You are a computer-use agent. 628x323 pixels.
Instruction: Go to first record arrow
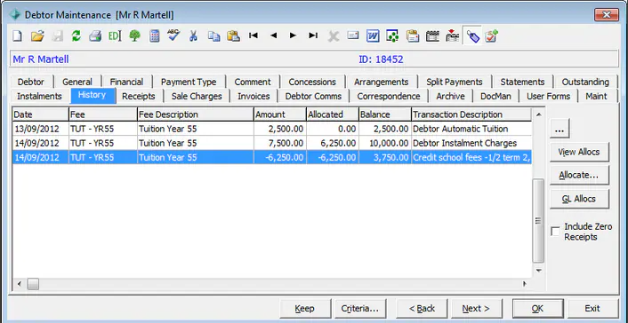click(x=254, y=35)
